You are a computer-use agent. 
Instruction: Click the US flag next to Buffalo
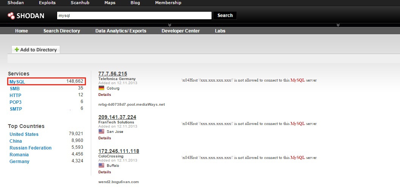101,165
